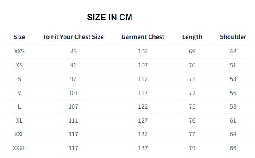Click shoulder value 58 in L row
The height and width of the screenshot is (158, 255).
233,106
